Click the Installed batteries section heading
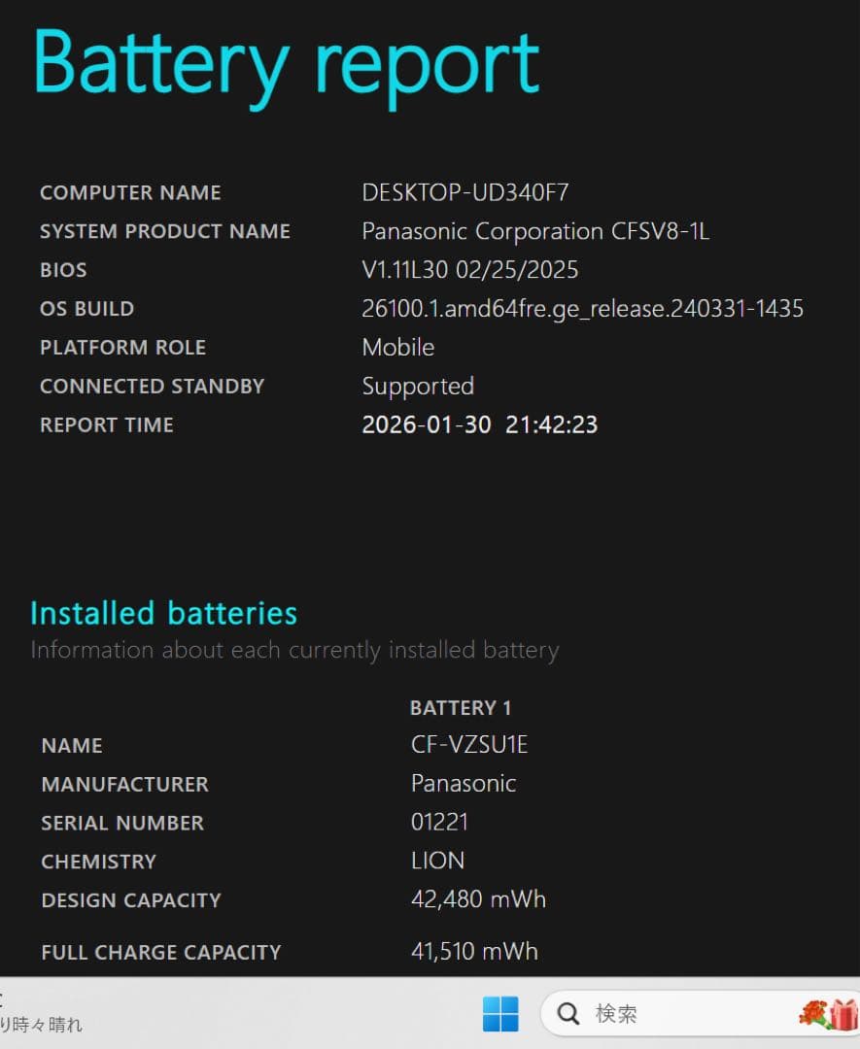Viewport: 860px width, 1049px height. coord(163,613)
